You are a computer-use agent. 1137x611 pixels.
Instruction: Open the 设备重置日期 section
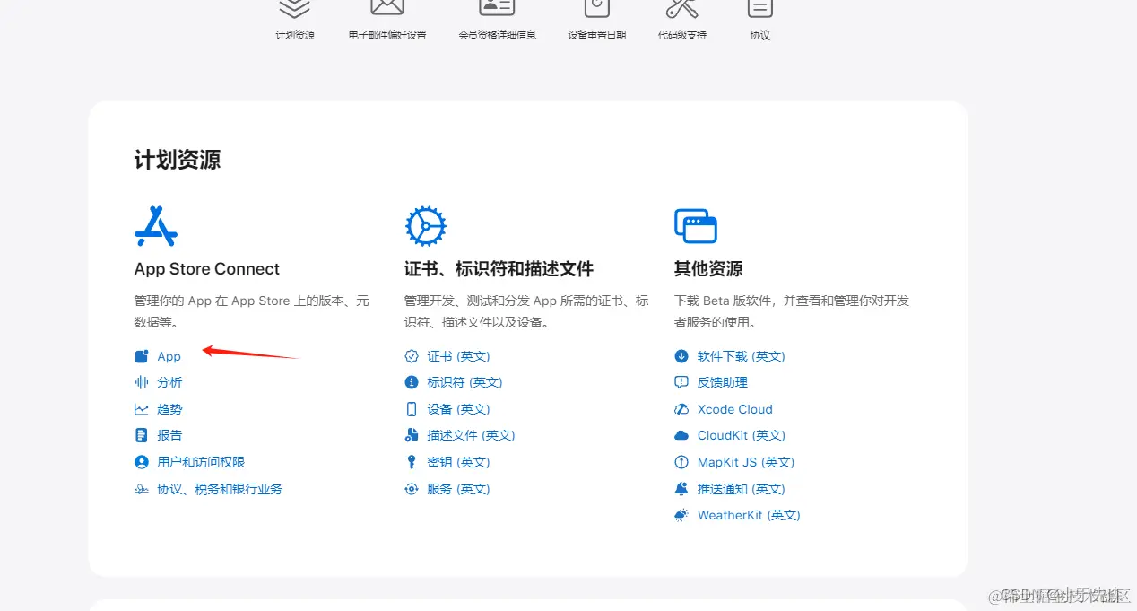(596, 22)
